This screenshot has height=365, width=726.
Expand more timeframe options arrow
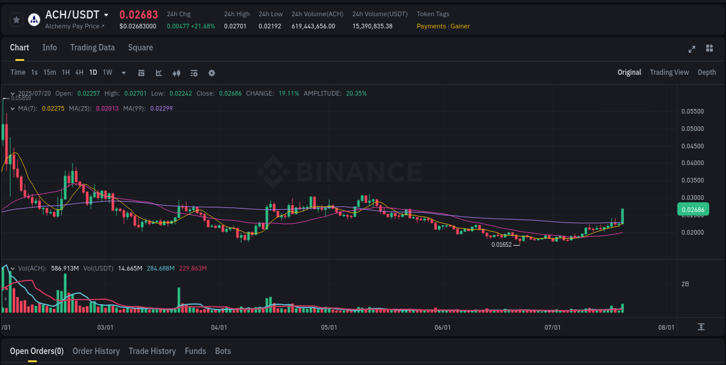tap(123, 72)
